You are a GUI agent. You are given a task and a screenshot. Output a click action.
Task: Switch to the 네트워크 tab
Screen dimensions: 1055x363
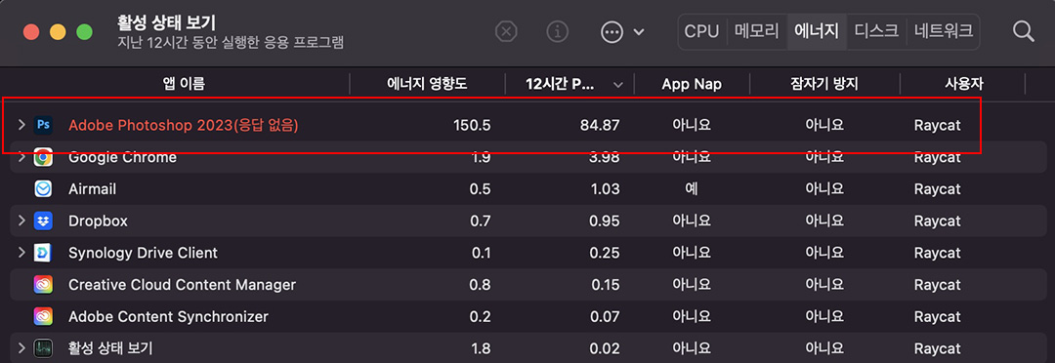point(944,31)
